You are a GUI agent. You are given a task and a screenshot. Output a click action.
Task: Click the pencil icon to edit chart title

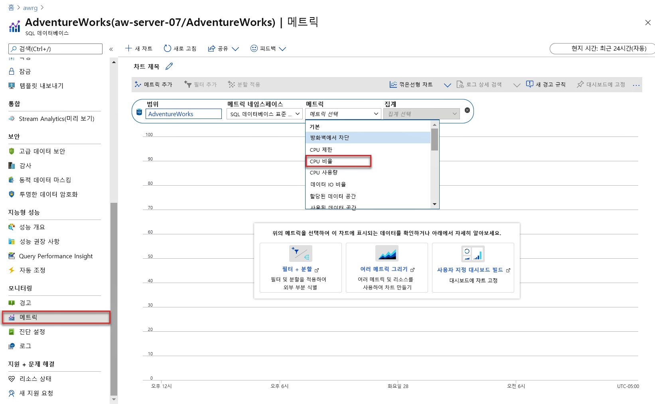coord(169,66)
